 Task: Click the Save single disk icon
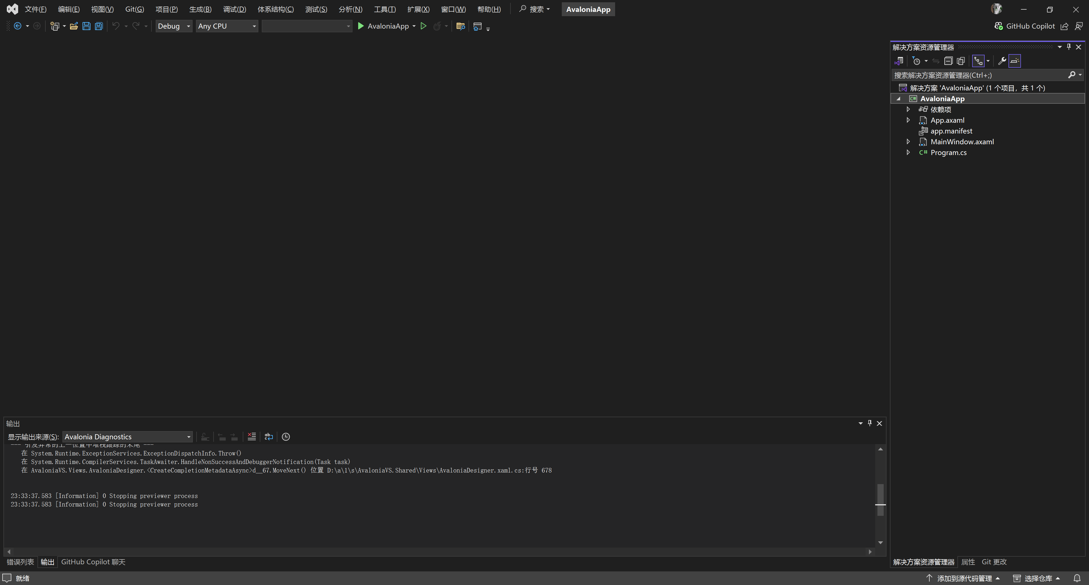point(86,26)
